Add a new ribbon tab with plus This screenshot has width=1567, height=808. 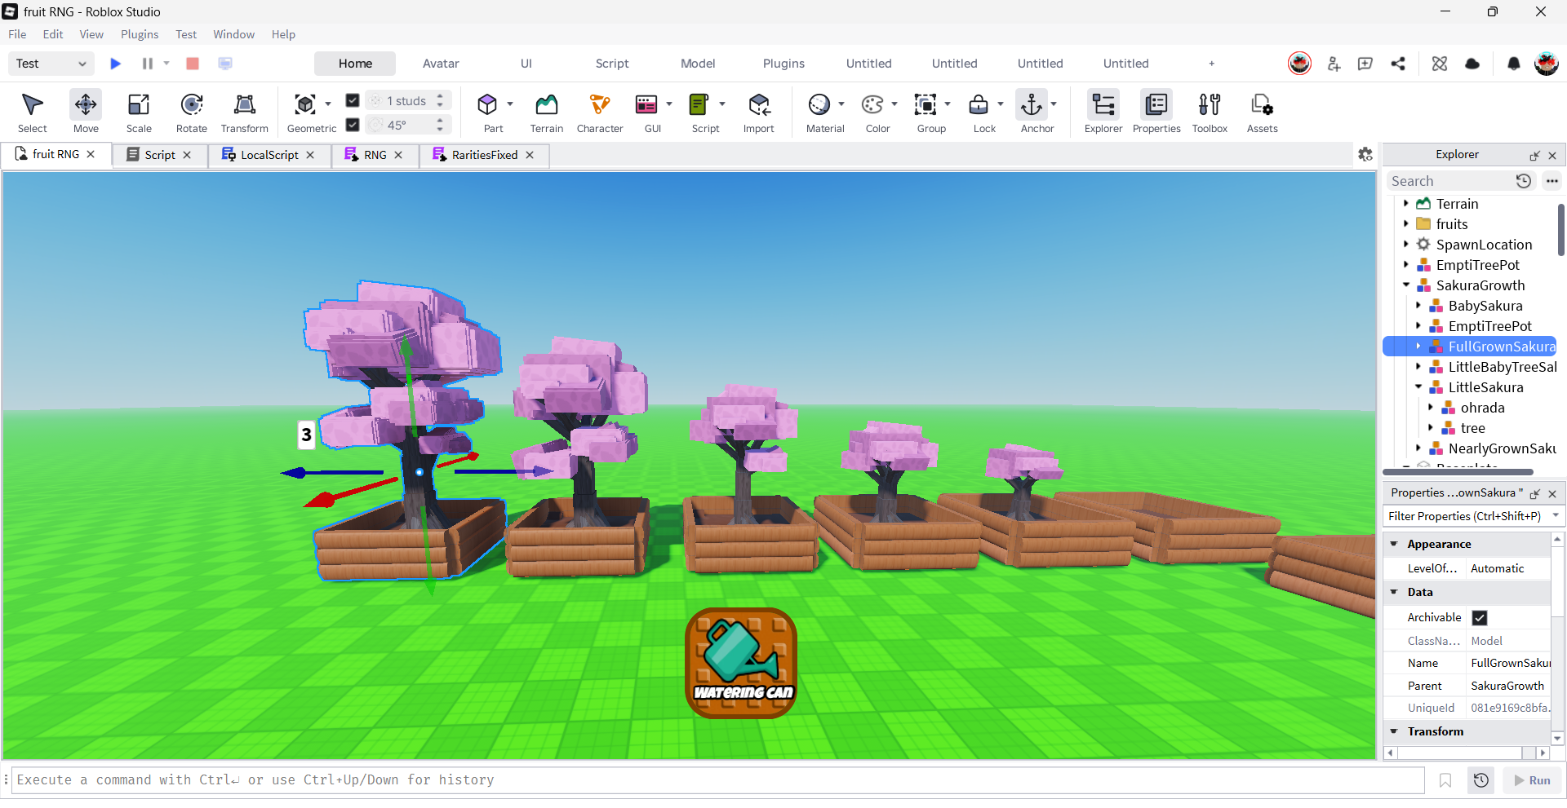click(1212, 64)
